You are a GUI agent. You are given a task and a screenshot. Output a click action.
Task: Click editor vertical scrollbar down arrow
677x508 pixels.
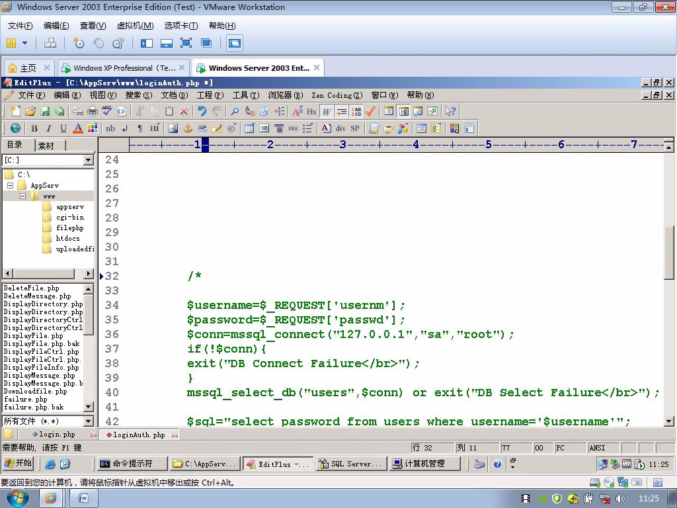coord(669,421)
